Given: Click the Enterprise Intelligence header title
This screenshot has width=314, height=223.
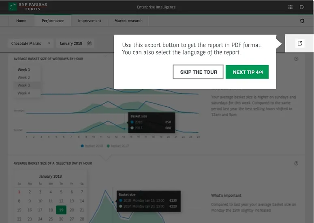Looking at the screenshot, I should tap(156, 7).
